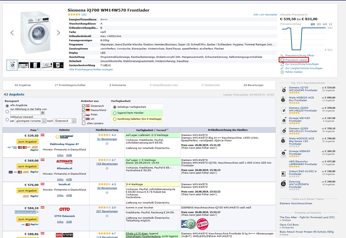Select the first product thumbnail

(12, 65)
